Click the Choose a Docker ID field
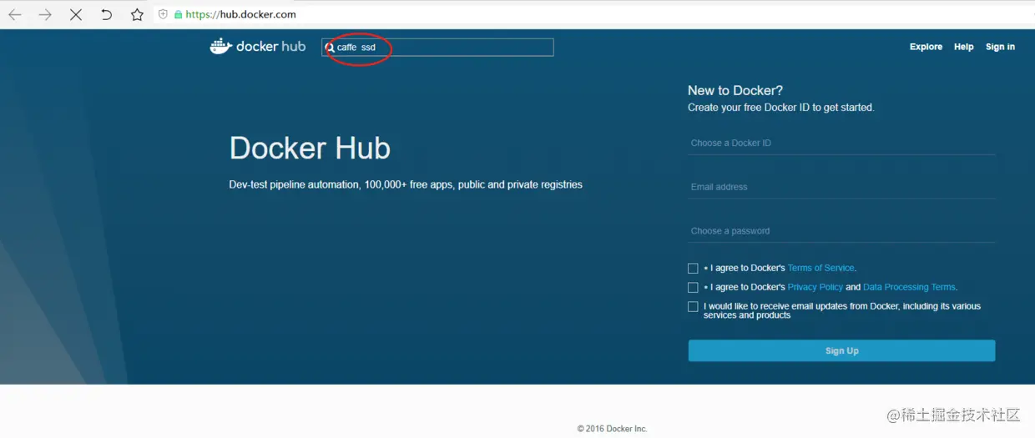 841,143
